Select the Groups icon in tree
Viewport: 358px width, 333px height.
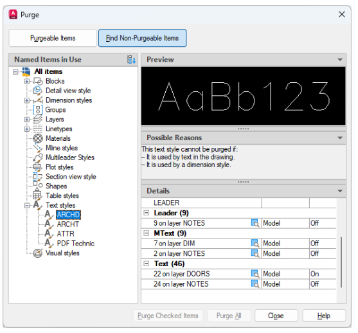pos(38,110)
